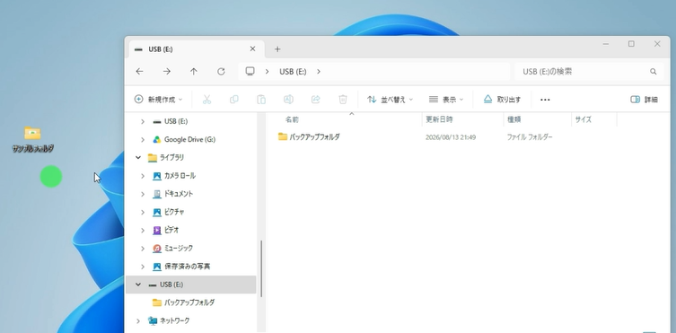The image size is (676, 333).
Task: Select top USB (E:) in navigation pane
Action: [176, 121]
